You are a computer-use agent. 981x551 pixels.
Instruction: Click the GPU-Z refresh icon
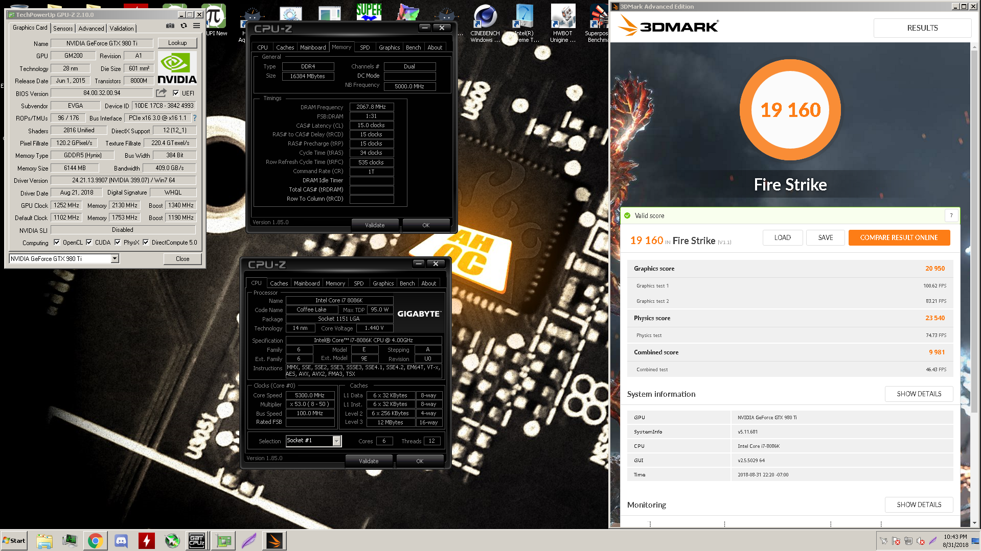coord(184,26)
